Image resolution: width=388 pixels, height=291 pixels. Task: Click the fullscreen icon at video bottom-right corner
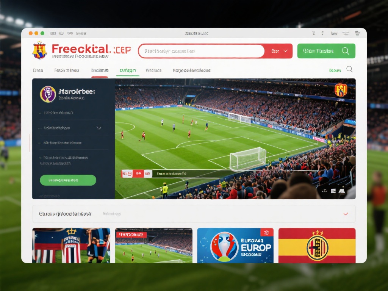[342, 191]
